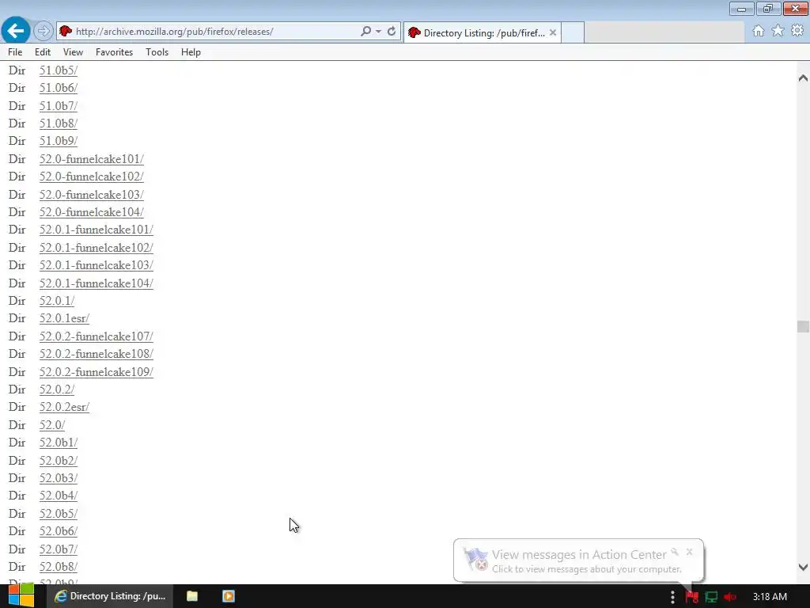Open the 52.0.2esr/ directory link
This screenshot has width=810, height=608.
click(x=64, y=408)
